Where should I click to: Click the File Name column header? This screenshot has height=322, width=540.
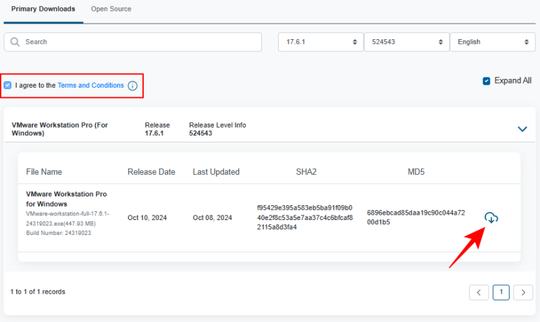pyautogui.click(x=44, y=172)
